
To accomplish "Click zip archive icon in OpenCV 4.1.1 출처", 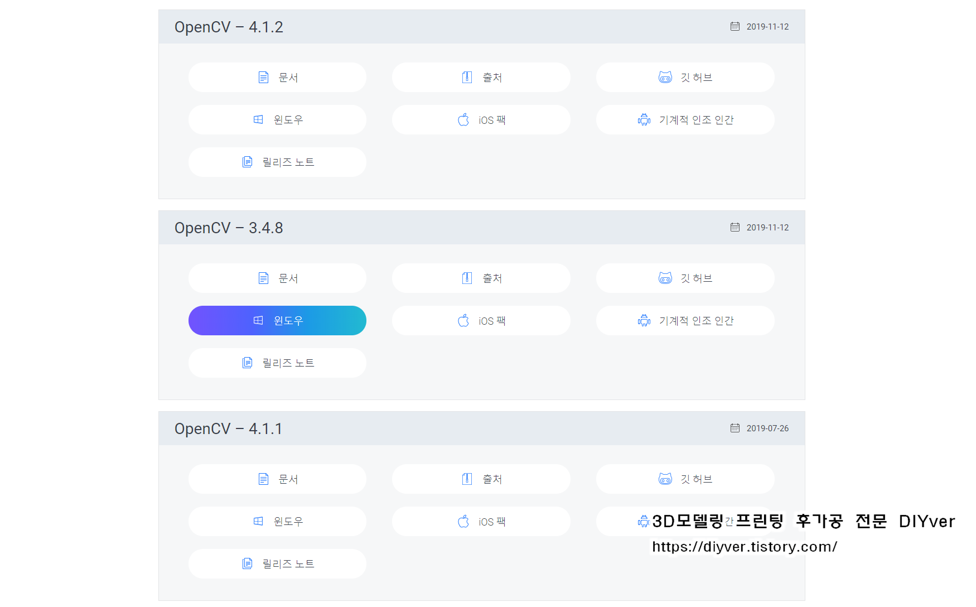I will [467, 479].
